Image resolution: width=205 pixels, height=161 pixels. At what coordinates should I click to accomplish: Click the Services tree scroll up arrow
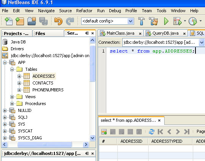93,40
